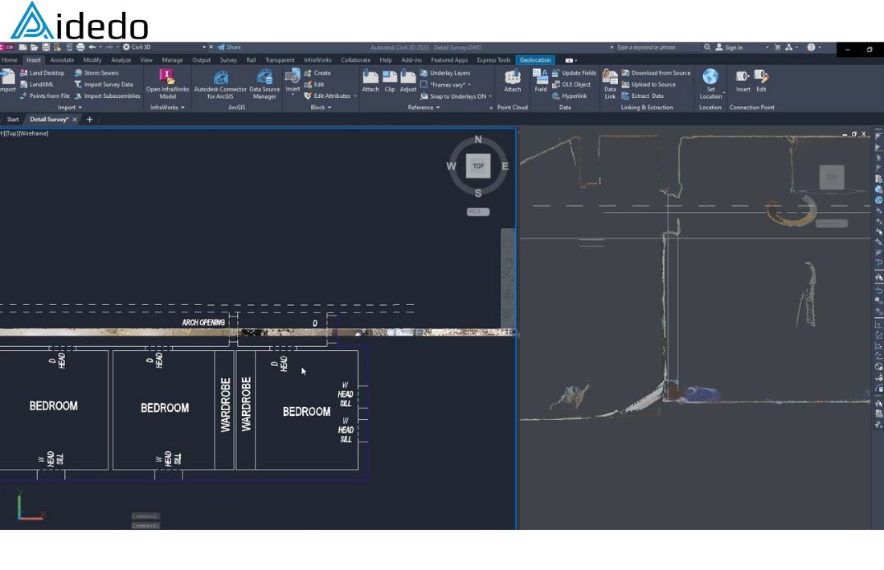This screenshot has width=884, height=570.
Task: Click Upload to Source
Action: click(x=649, y=84)
